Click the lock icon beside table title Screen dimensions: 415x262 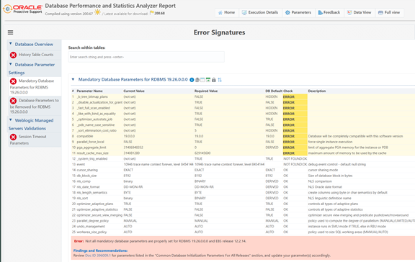[x=213, y=80]
